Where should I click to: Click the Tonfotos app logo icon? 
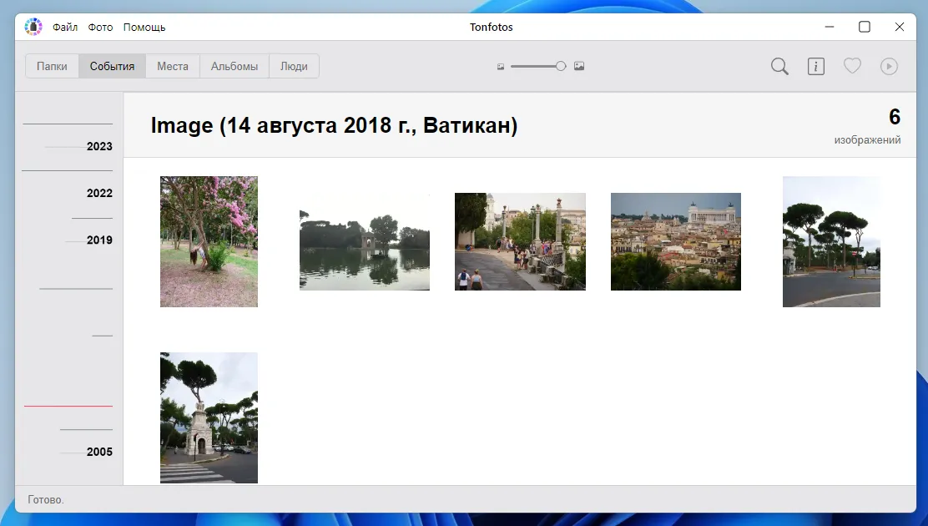(x=33, y=26)
